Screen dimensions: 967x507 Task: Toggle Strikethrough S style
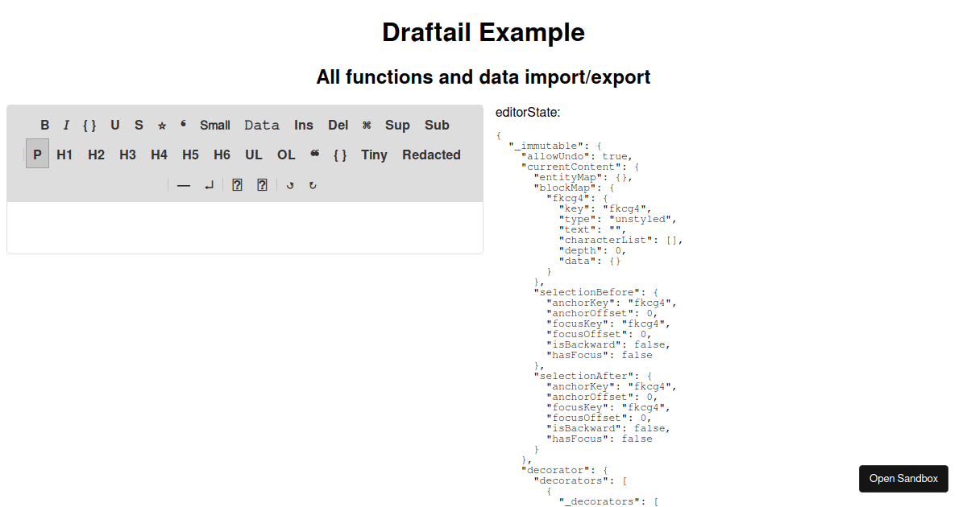coord(139,125)
